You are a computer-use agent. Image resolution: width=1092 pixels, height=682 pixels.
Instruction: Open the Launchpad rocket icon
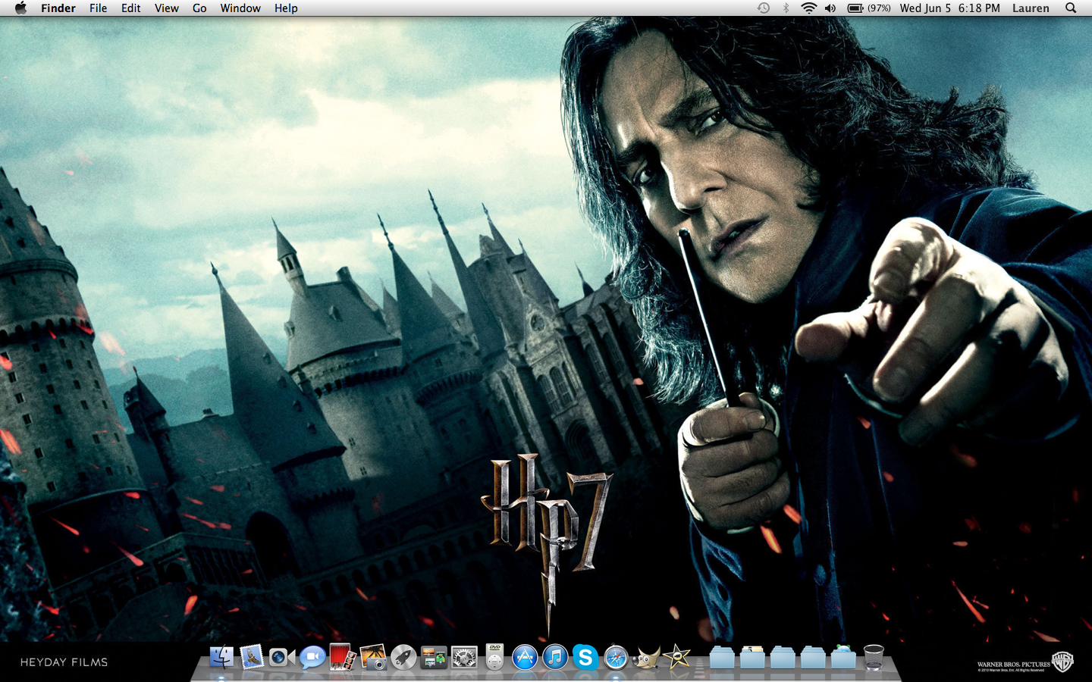coord(403,657)
